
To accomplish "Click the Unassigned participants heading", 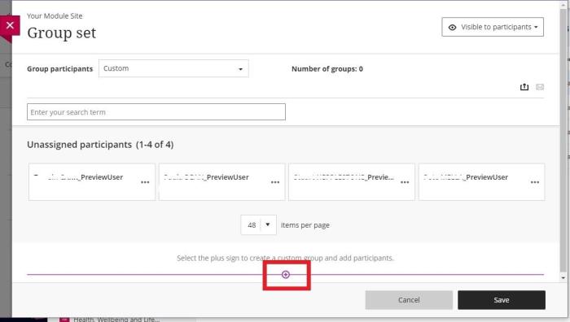I will click(x=100, y=145).
